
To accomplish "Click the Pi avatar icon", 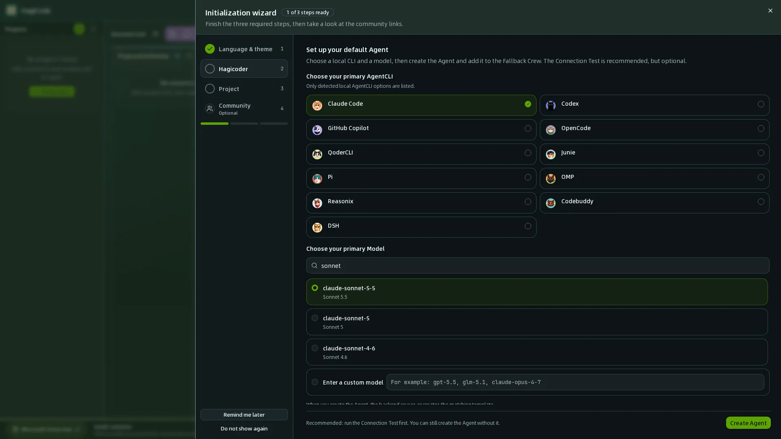I will [317, 178].
